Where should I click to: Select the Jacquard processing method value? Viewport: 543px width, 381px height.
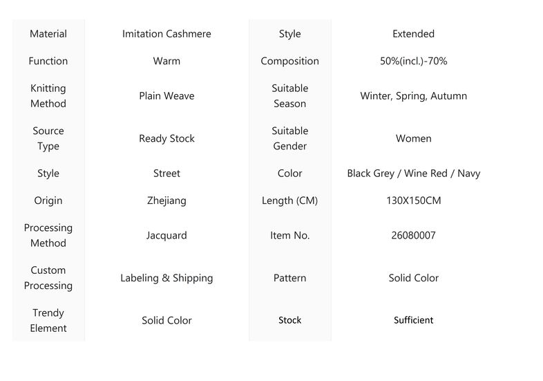(166, 235)
